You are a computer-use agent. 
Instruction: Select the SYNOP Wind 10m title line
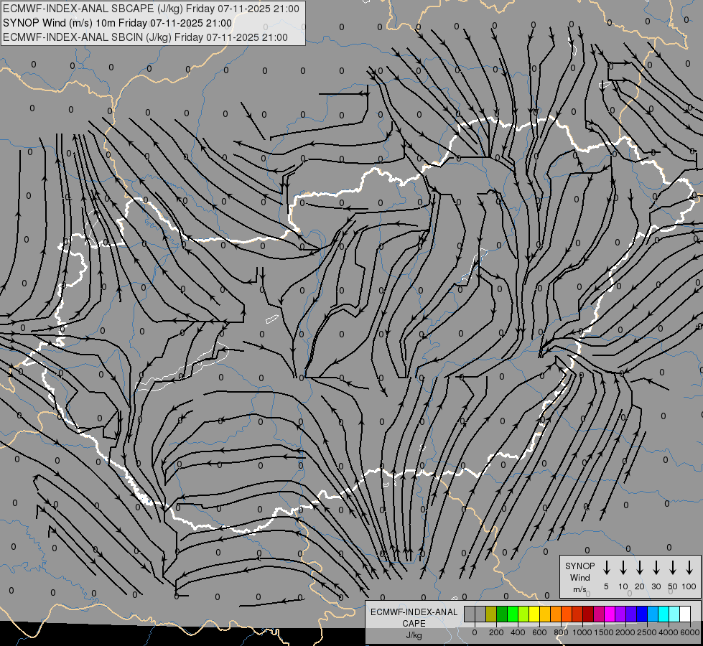[118, 23]
